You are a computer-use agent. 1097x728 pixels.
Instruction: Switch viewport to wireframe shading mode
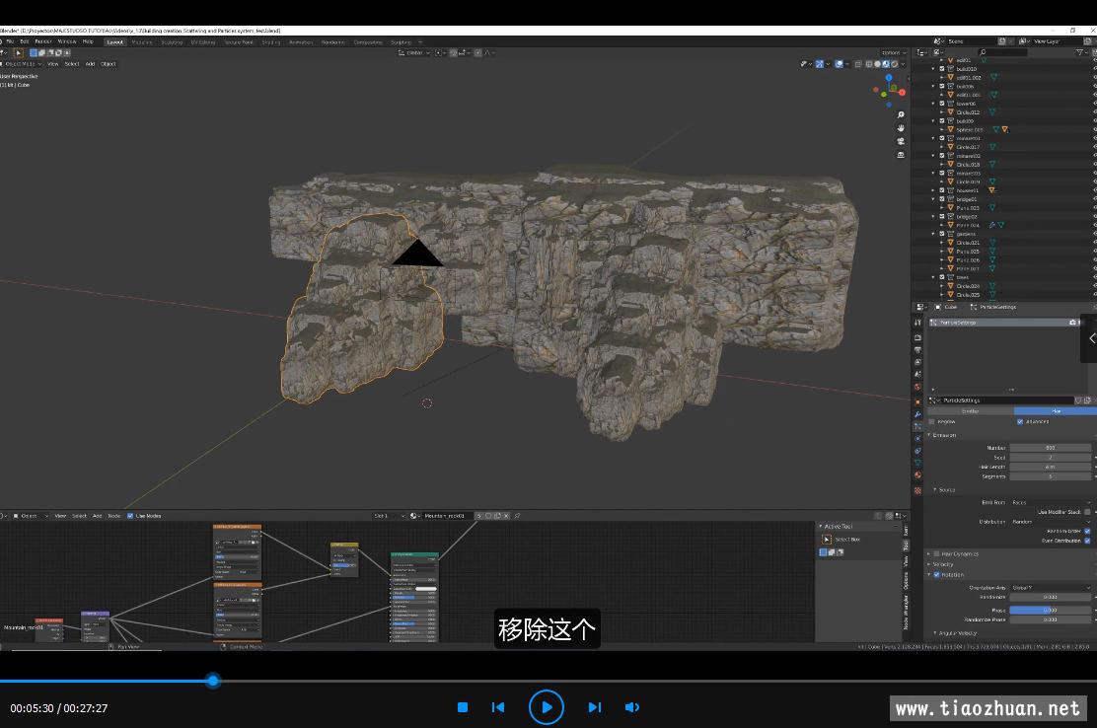[x=869, y=64]
